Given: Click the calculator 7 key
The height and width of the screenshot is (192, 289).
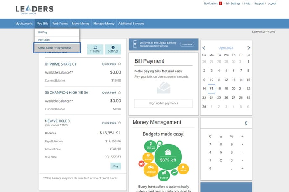Looking at the screenshot, I should (x=210, y=145).
